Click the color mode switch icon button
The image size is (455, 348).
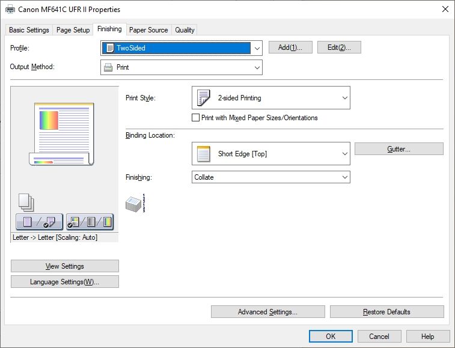coord(90,222)
